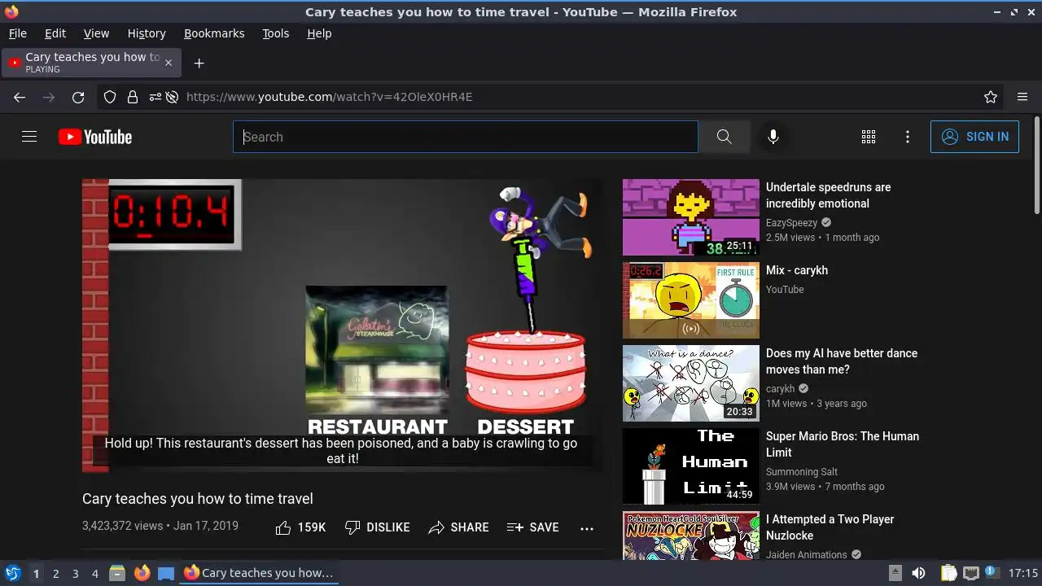Open the Bookmarks menu
The image size is (1042, 586).
click(x=214, y=33)
